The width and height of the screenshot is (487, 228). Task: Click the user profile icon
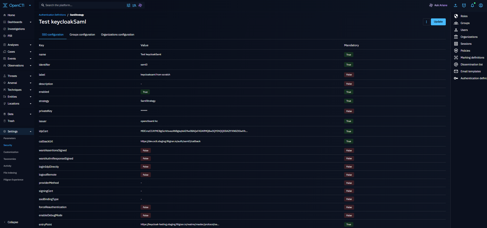coord(481,5)
